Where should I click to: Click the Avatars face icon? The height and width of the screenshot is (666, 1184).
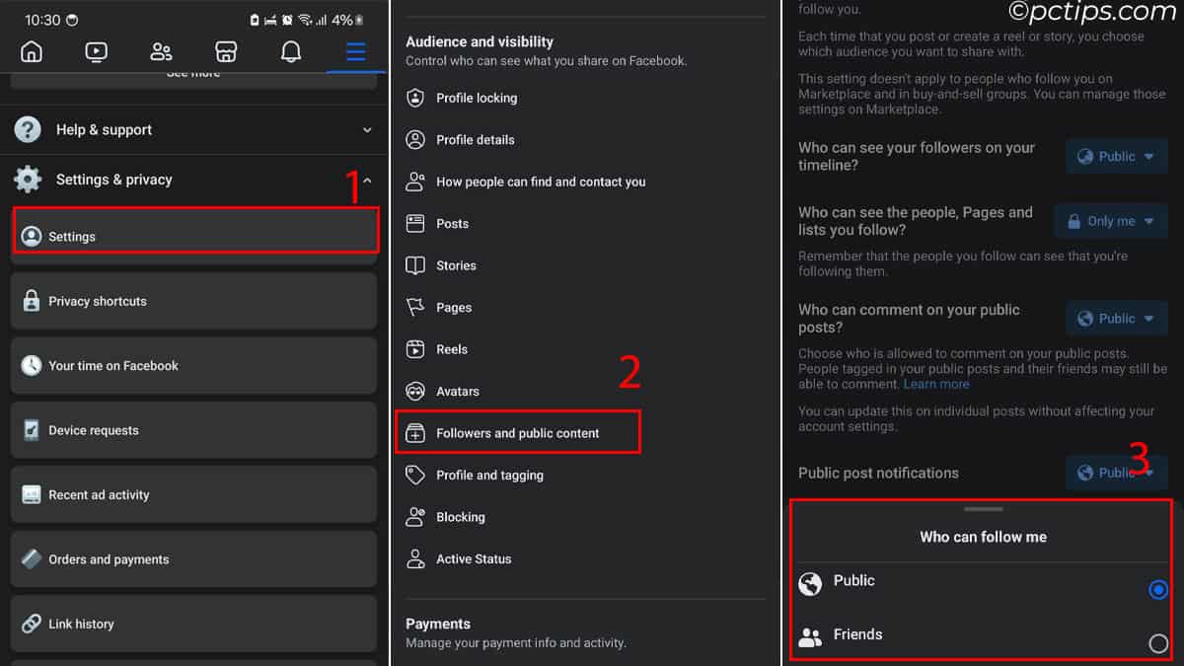coord(415,392)
